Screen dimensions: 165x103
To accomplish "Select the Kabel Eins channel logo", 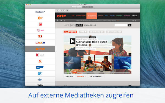I will [40, 36].
